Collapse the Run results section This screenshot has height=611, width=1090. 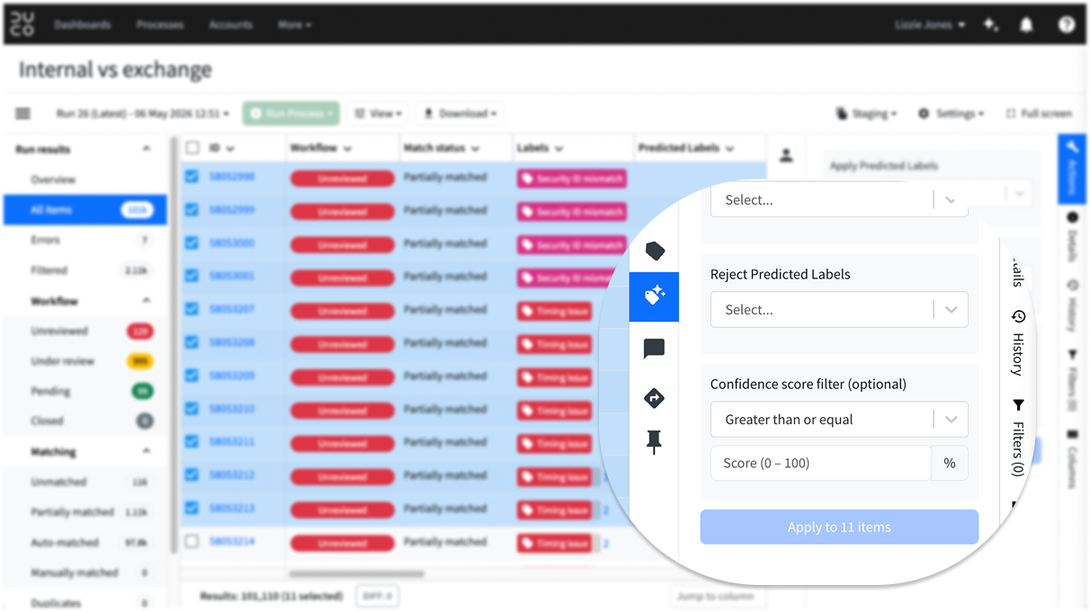(147, 149)
